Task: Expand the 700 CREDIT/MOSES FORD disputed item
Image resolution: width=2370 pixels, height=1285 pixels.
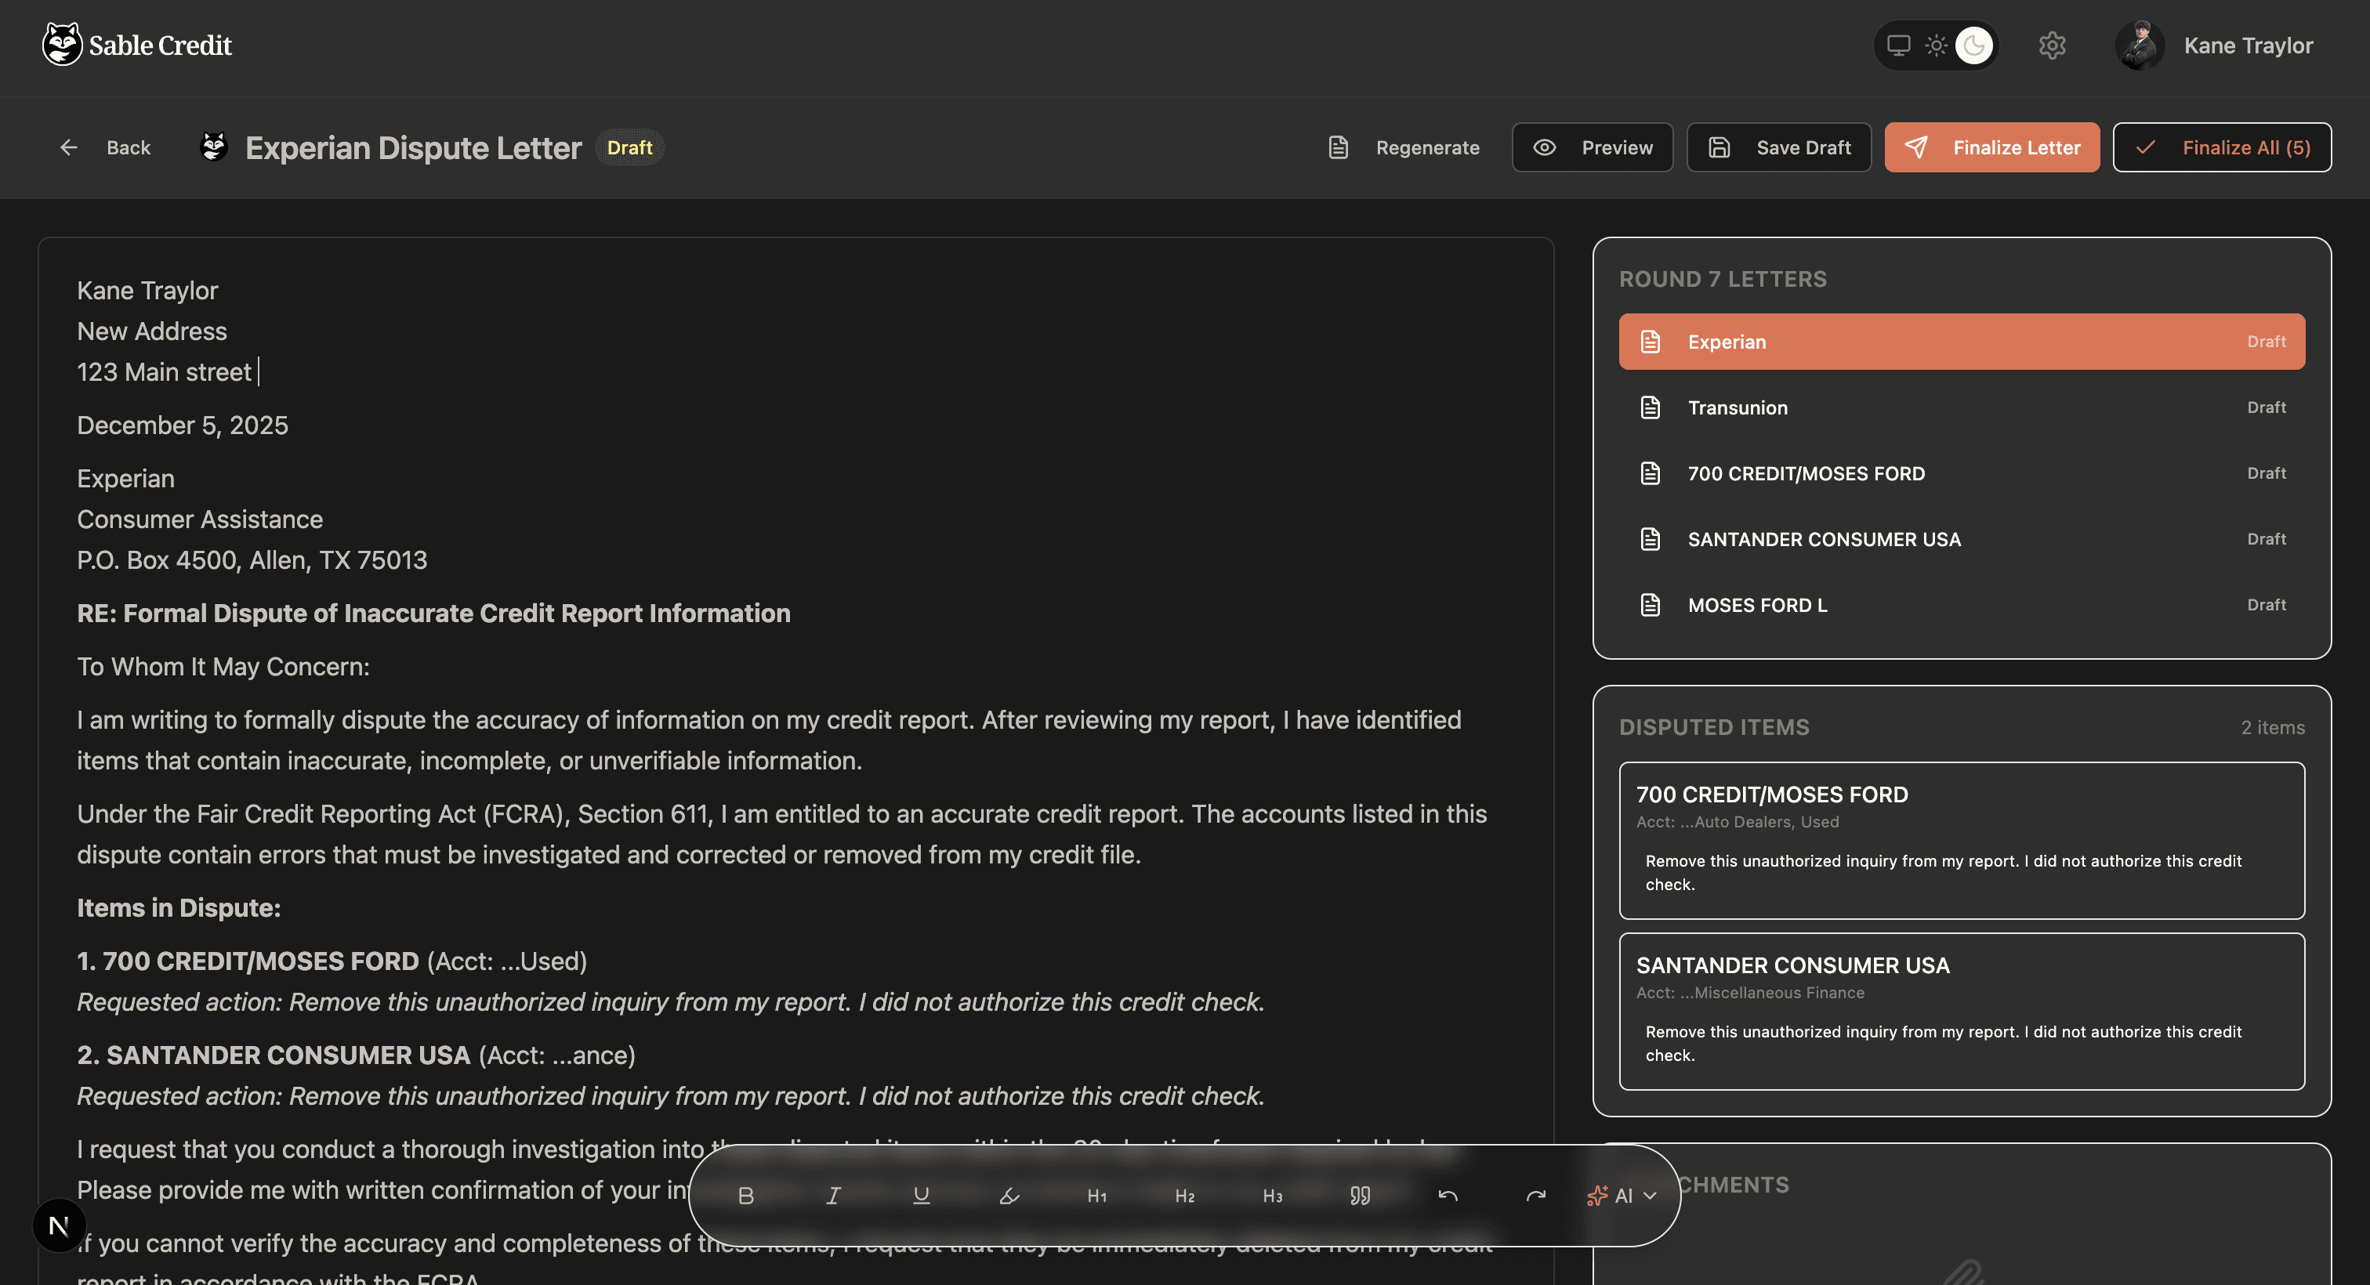Action: tap(1961, 839)
